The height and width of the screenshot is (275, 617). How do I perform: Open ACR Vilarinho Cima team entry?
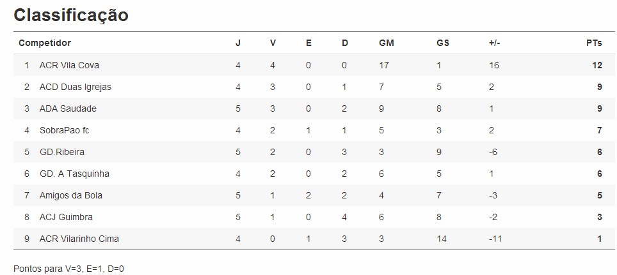point(79,239)
